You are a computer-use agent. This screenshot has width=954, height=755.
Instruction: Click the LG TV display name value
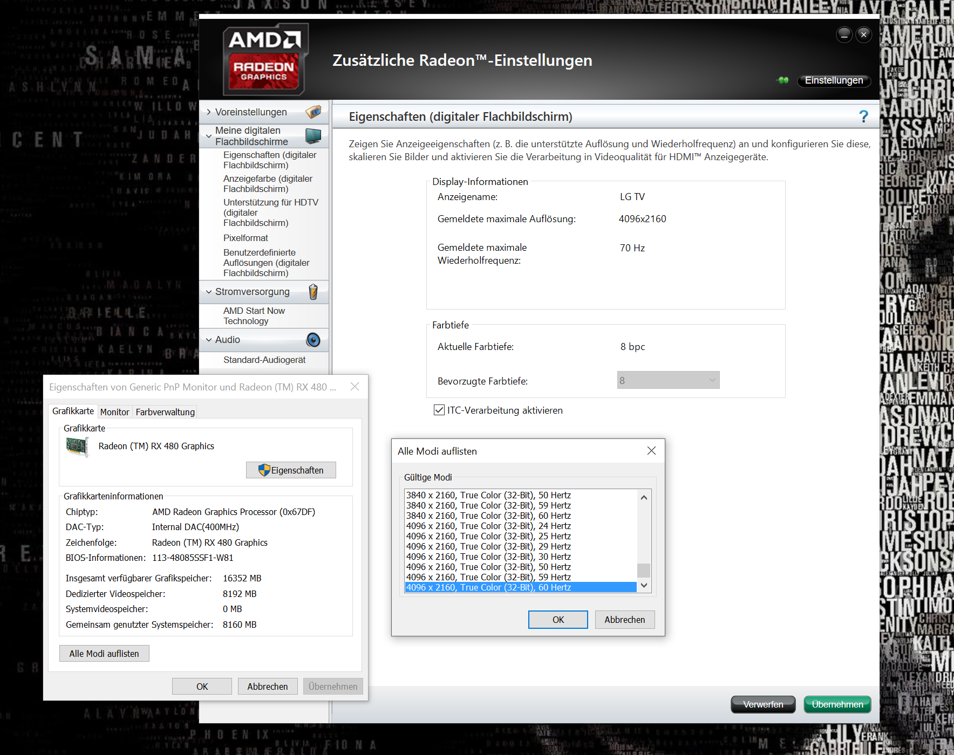(x=632, y=197)
